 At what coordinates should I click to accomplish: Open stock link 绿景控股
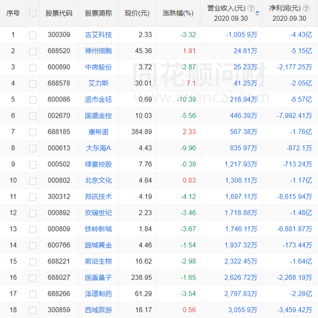[99, 164]
